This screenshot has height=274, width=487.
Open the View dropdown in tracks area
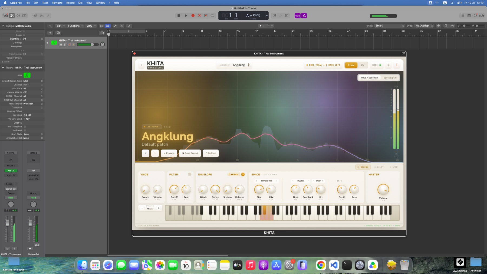[x=91, y=26]
